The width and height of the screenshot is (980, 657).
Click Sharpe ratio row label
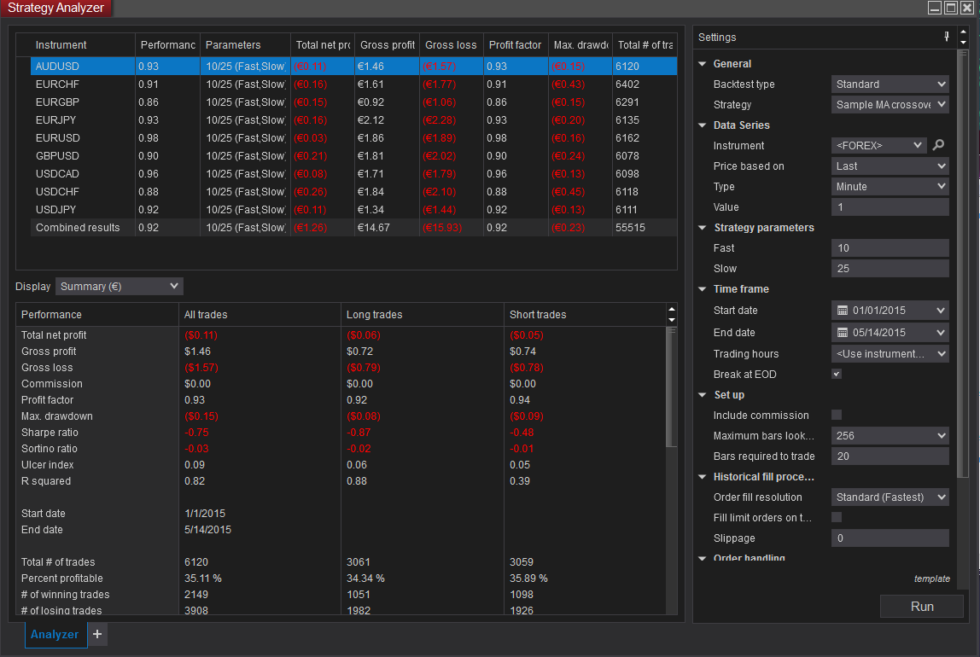coord(50,433)
